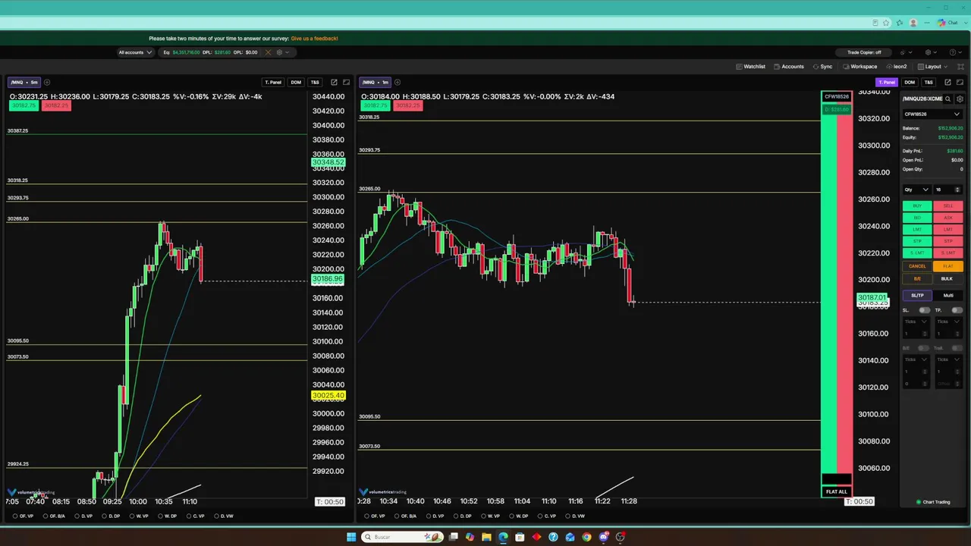Add a tab beside /MNQ 1m
This screenshot has width=971, height=546.
coord(398,82)
